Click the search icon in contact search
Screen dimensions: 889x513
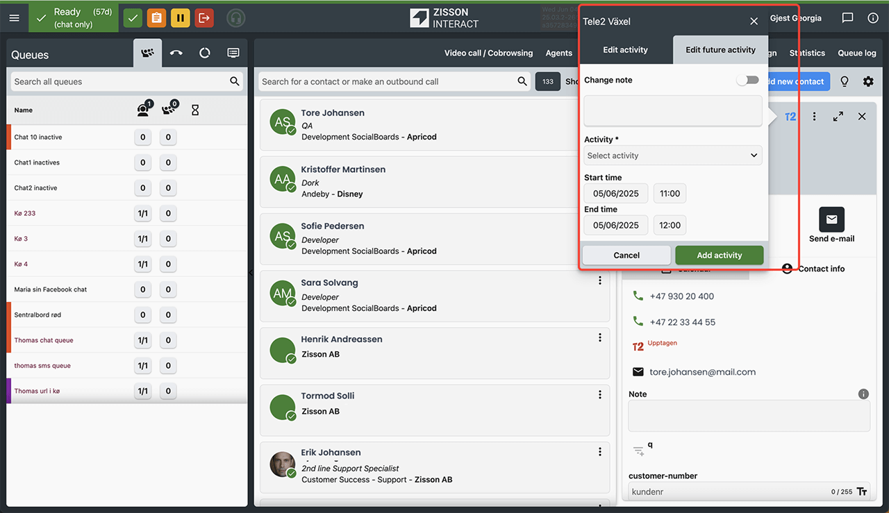[522, 81]
